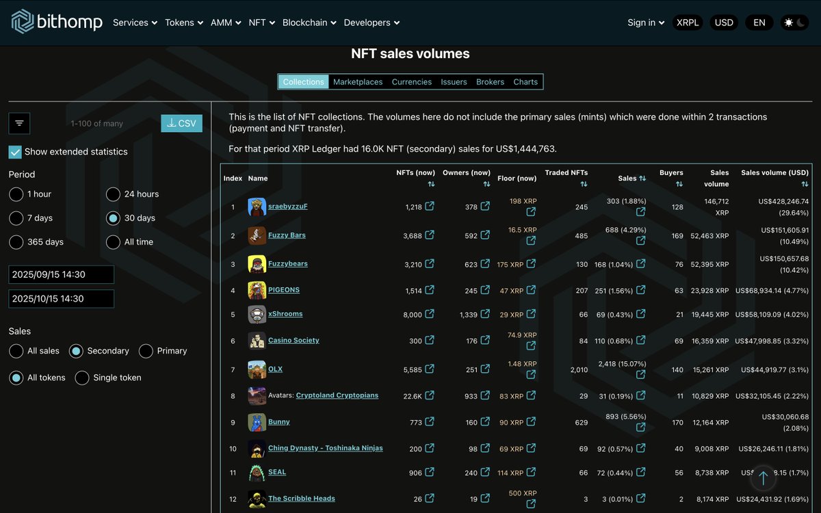This screenshot has width=821, height=513.
Task: Uncheck Show extended statistics
Action: click(15, 152)
